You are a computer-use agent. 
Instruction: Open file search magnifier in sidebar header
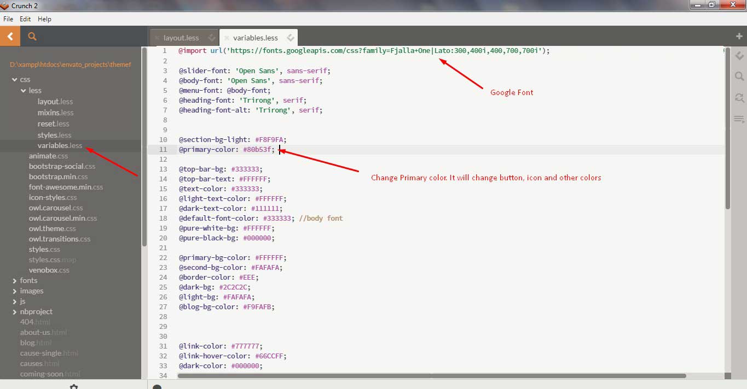[x=32, y=37]
